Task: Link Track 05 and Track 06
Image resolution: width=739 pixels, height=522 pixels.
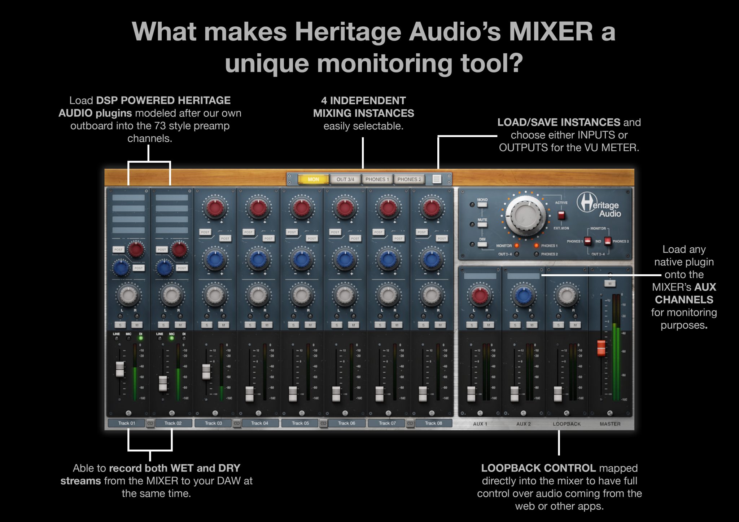Action: click(x=323, y=423)
